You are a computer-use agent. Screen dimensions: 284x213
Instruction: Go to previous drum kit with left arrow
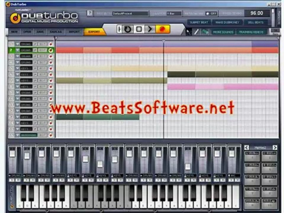tap(246, 147)
